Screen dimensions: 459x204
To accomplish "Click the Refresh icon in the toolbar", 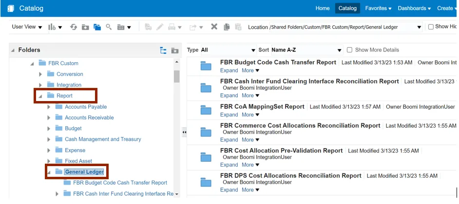I will (74, 27).
